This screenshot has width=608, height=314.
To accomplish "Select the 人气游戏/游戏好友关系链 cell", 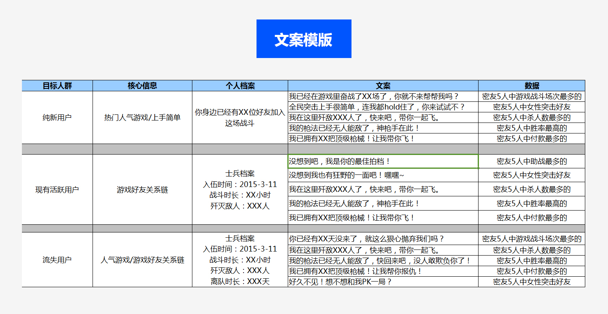I will pos(142,260).
